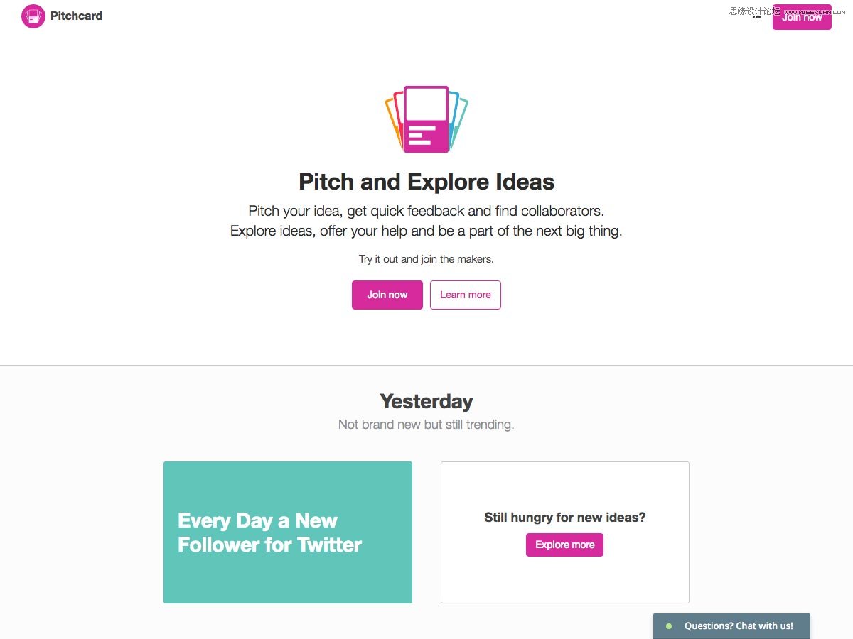Click the Pitchcard brand name text
This screenshot has height=639, width=853.
(76, 16)
